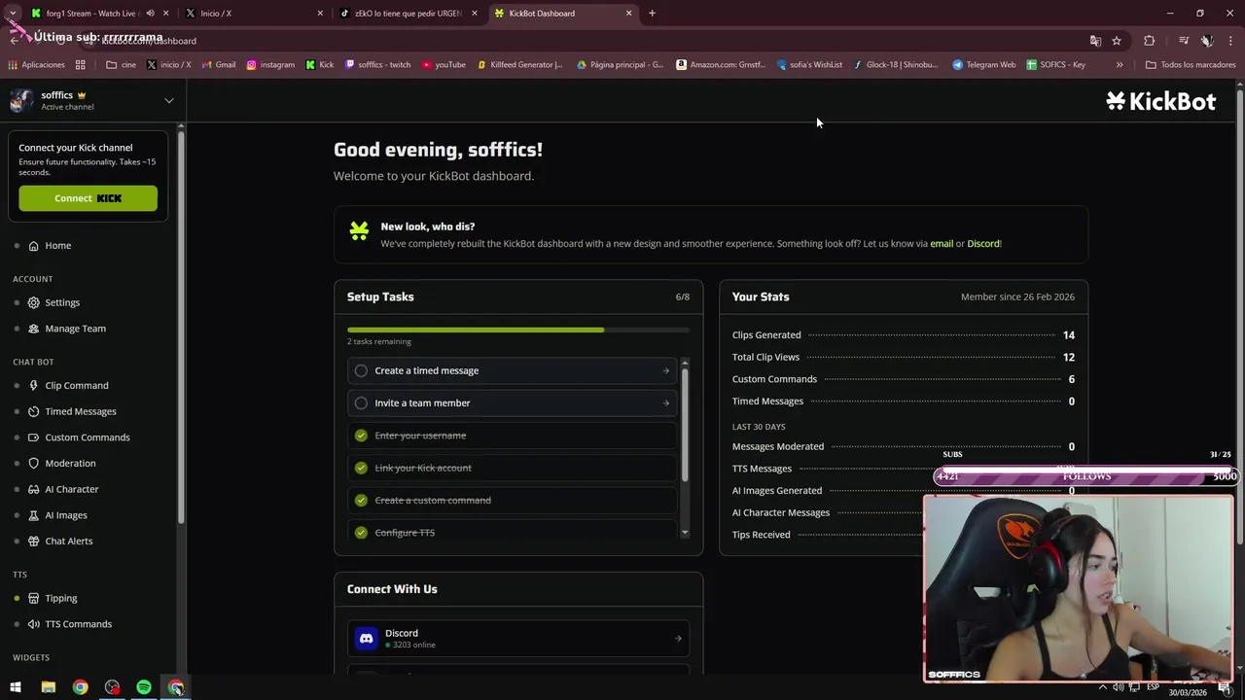Open AI Character page
1245x700 pixels.
coord(71,489)
